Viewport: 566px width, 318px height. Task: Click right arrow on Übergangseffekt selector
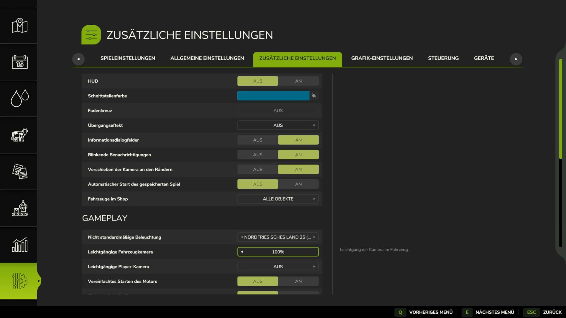[x=314, y=125]
